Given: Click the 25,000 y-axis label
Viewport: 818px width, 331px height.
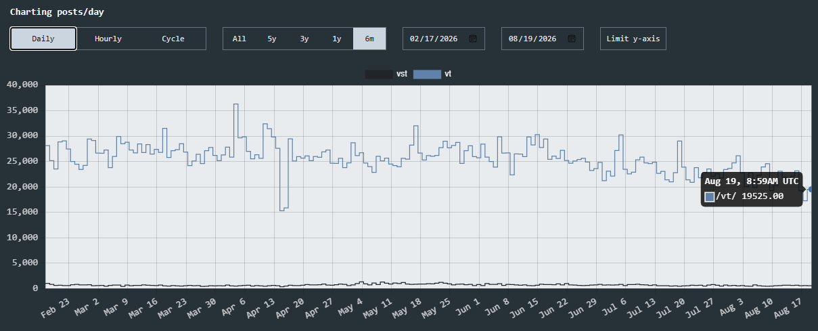Looking at the screenshot, I should [22, 161].
